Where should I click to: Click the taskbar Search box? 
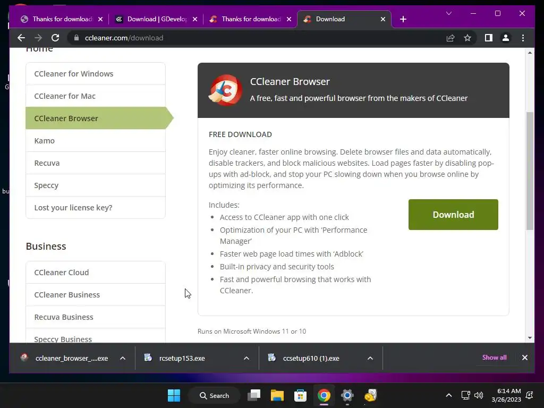(x=215, y=395)
